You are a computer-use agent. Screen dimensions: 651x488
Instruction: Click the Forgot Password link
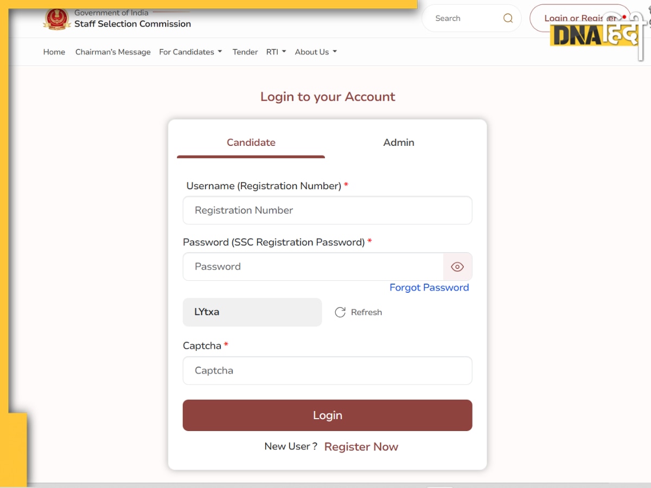[x=429, y=287]
